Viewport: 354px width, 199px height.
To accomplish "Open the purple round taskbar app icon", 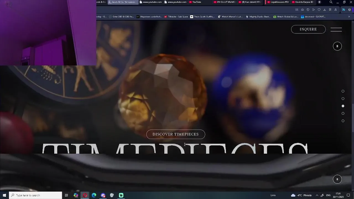I will click(x=103, y=195).
